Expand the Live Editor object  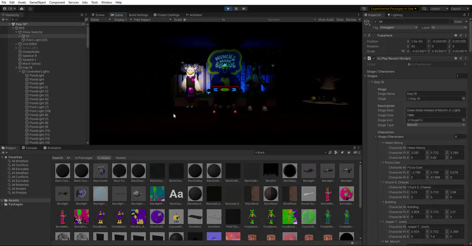[x=17, y=44]
